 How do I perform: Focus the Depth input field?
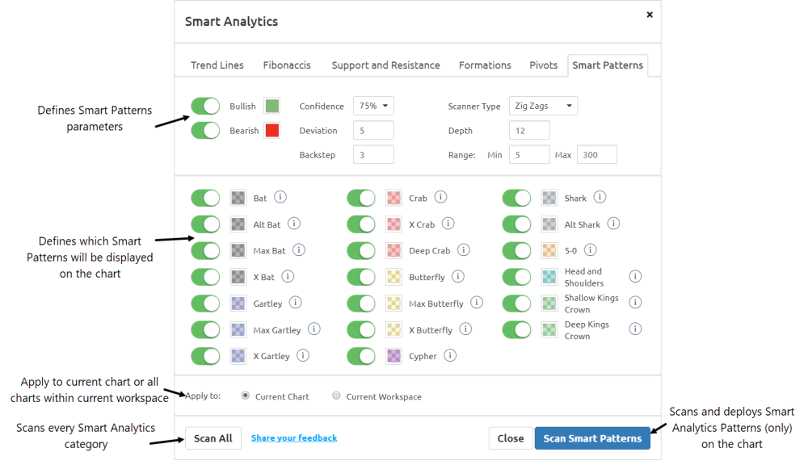[x=529, y=130]
